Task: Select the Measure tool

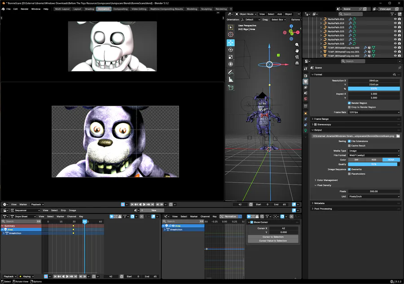Action: pyautogui.click(x=231, y=79)
